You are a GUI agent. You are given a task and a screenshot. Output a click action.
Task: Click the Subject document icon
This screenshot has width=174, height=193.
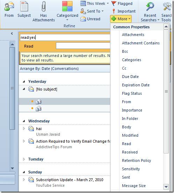tap(24, 6)
